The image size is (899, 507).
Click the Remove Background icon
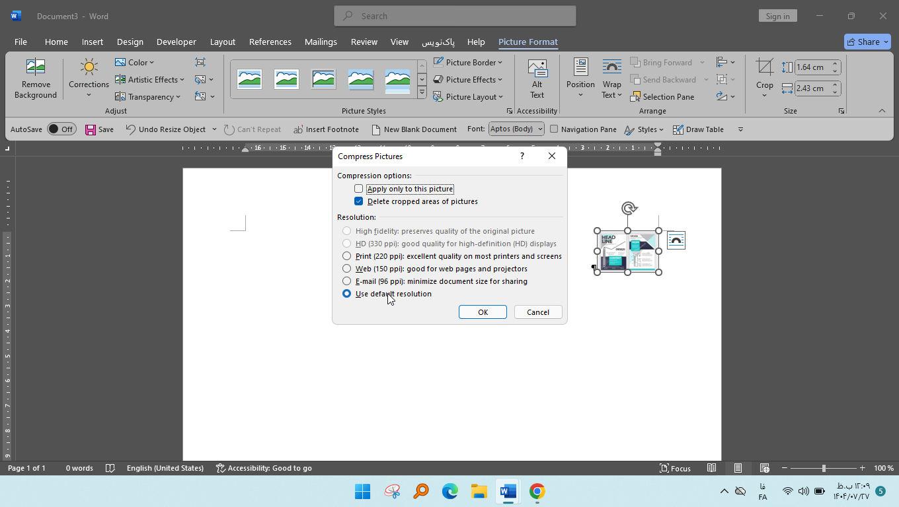[35, 68]
